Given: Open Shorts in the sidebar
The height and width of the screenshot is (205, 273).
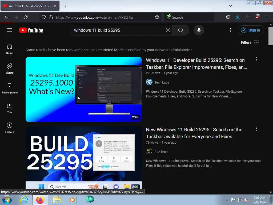Looking at the screenshot, I should [10, 69].
